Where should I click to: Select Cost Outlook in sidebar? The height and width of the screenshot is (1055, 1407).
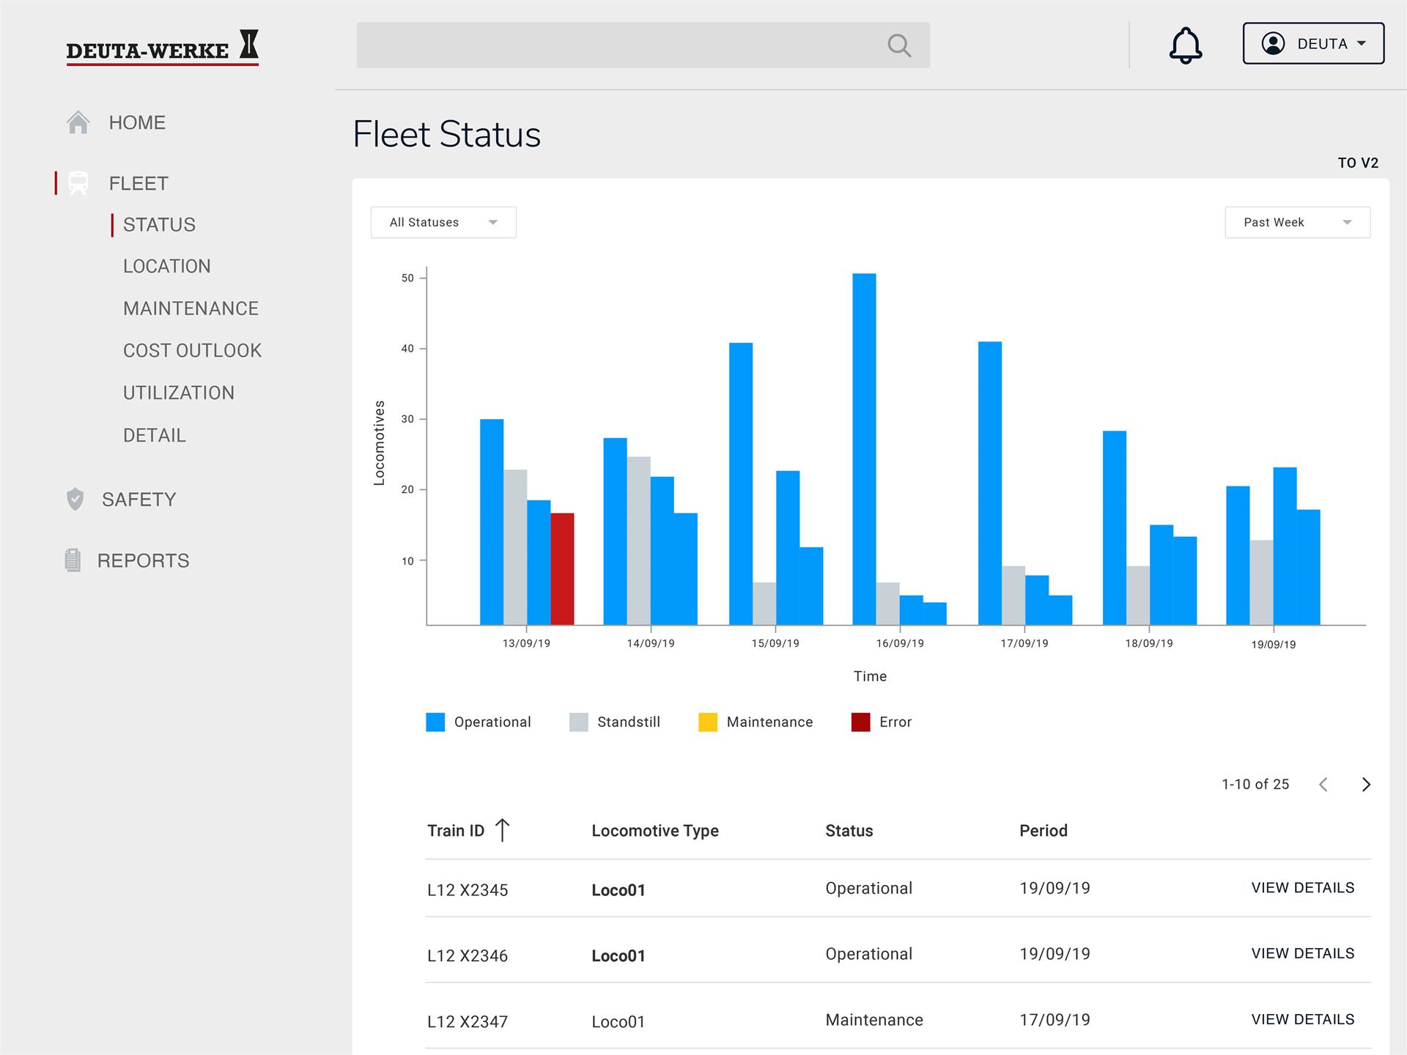[x=192, y=350]
